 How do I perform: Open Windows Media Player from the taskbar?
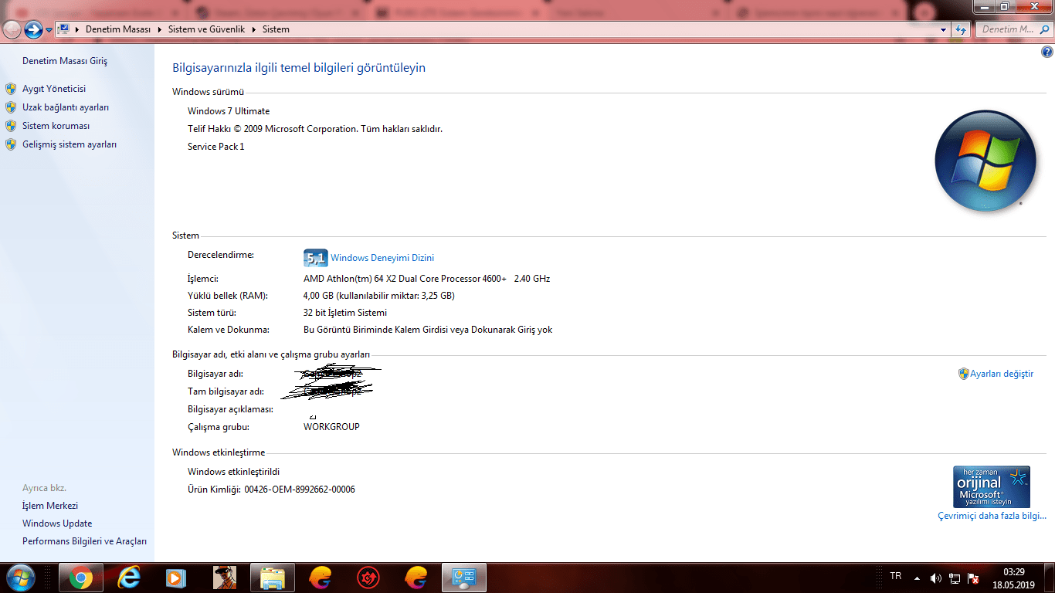(x=176, y=578)
